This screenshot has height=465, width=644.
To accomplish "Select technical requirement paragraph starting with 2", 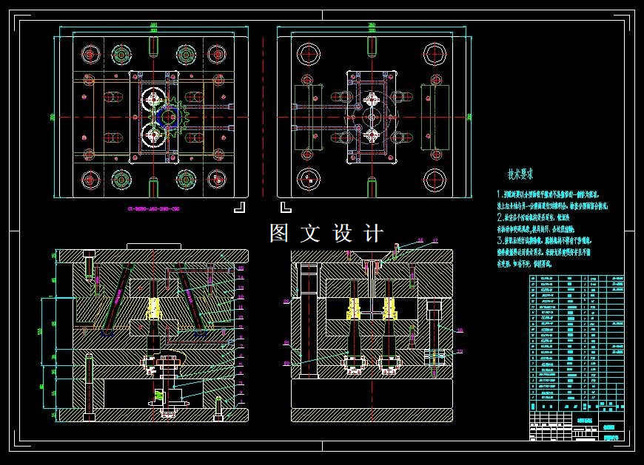I will tap(536, 223).
